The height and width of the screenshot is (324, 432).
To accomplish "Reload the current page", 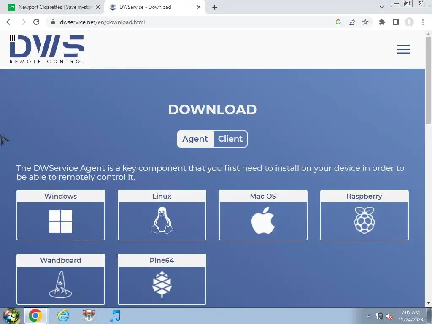I will (x=36, y=22).
